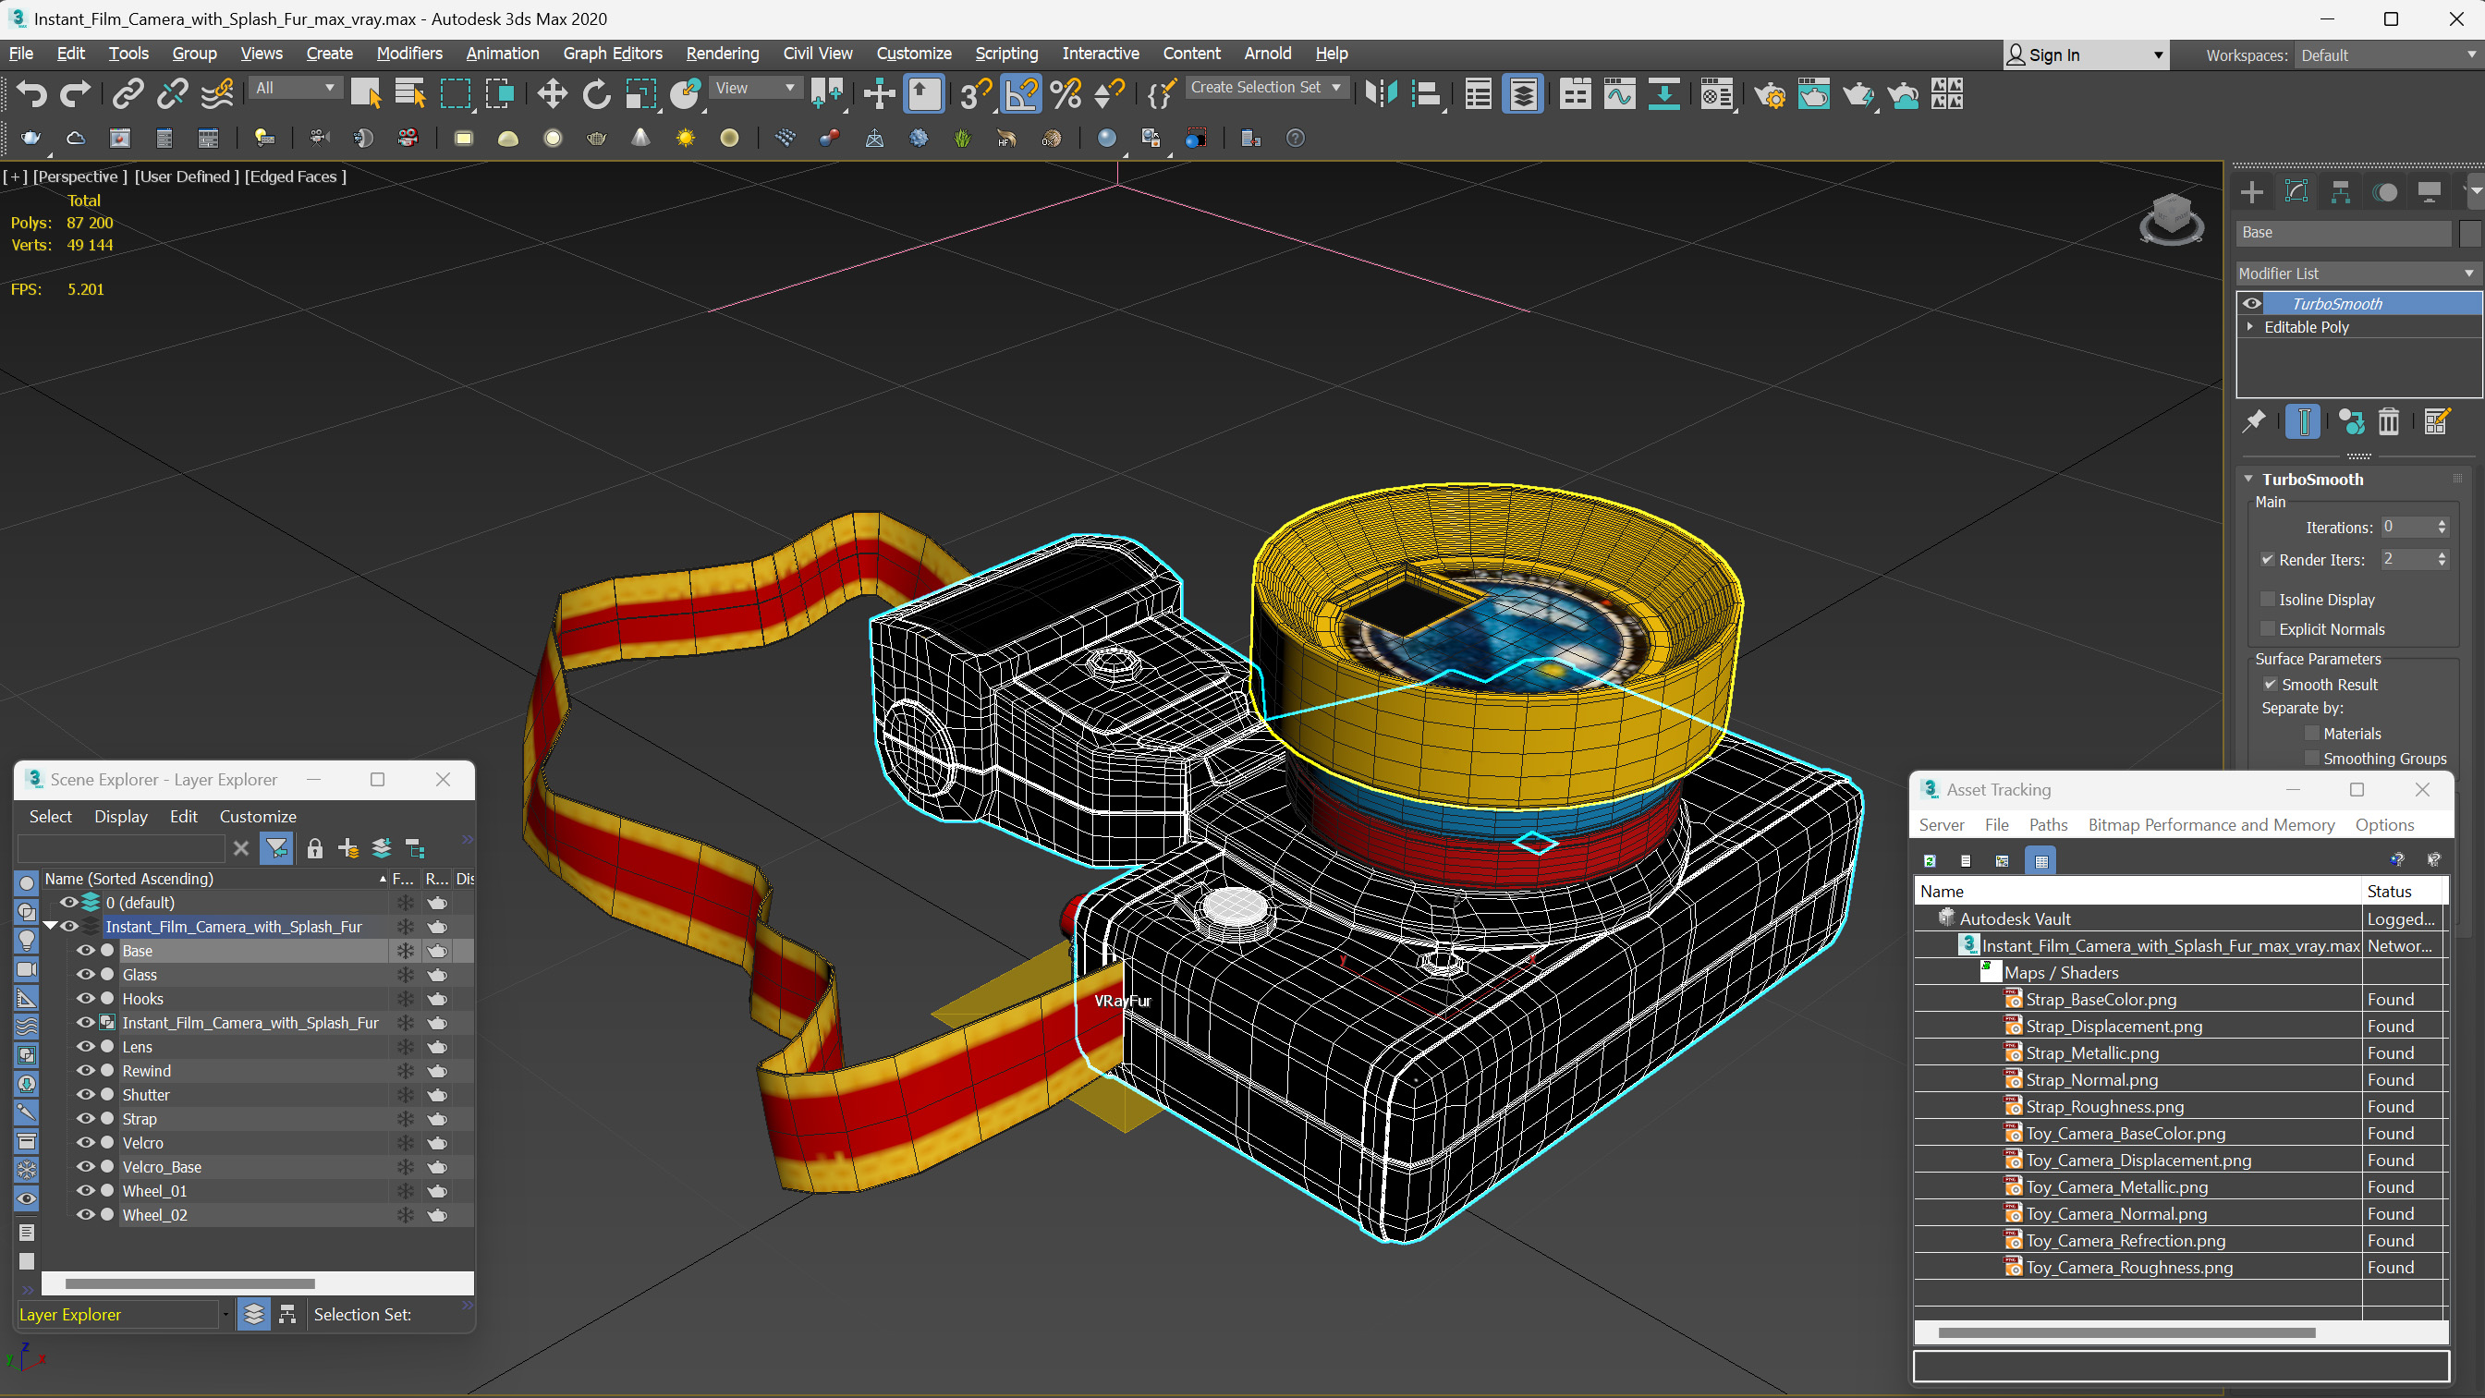Hide the Glass object via eye icon
Image resolution: width=2485 pixels, height=1398 pixels.
click(x=86, y=975)
